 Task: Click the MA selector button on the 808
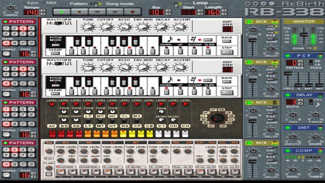(137, 116)
